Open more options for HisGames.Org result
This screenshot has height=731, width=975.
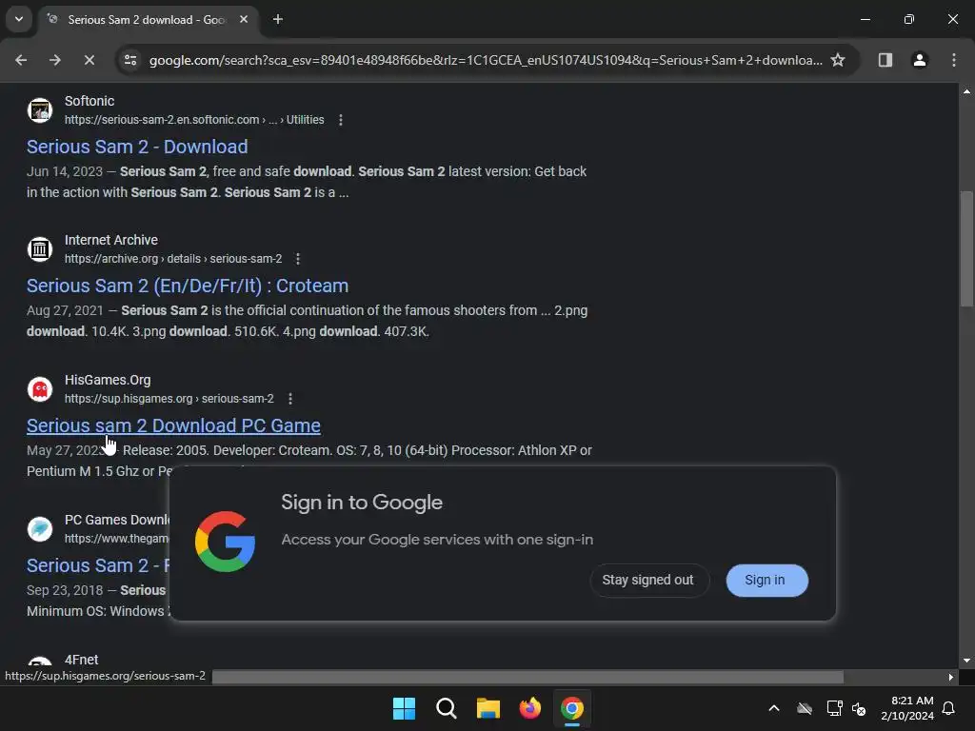click(x=290, y=399)
